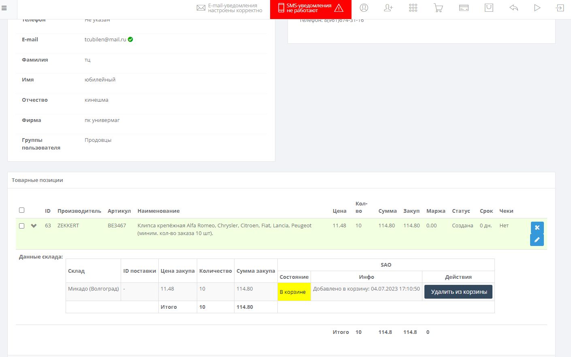Click the shopping bag icon
Viewport: 571px width, 357px height.
[489, 8]
